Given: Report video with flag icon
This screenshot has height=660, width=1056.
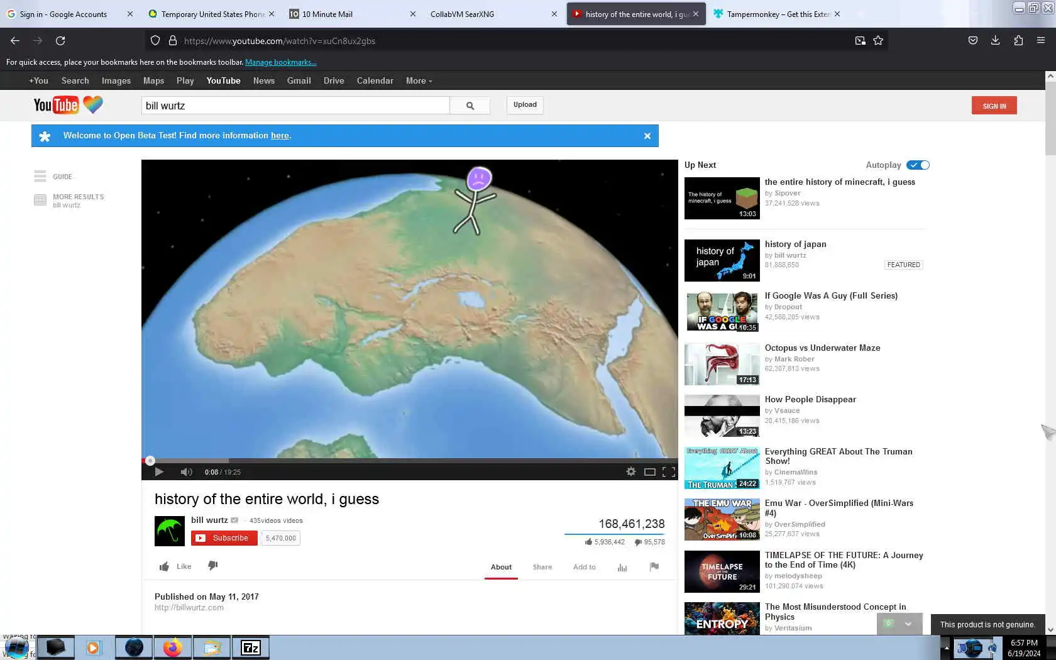Looking at the screenshot, I should [x=654, y=567].
